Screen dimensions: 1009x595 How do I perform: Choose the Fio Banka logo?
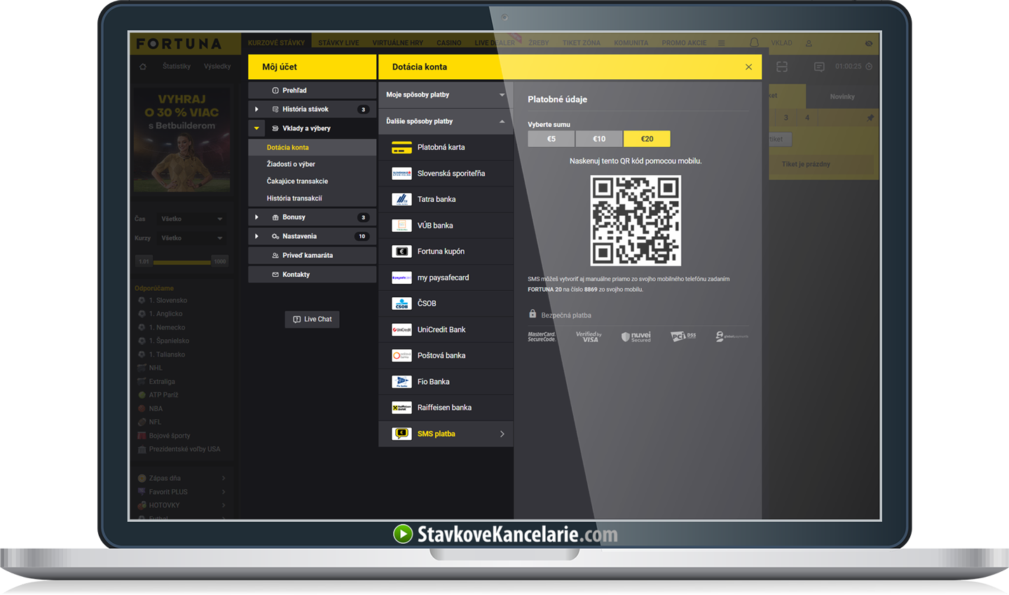[x=401, y=382]
